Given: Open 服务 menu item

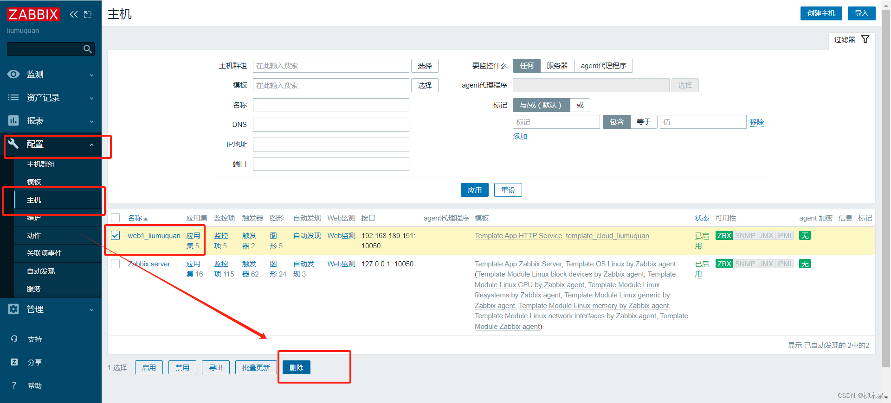Looking at the screenshot, I should 58,289.
